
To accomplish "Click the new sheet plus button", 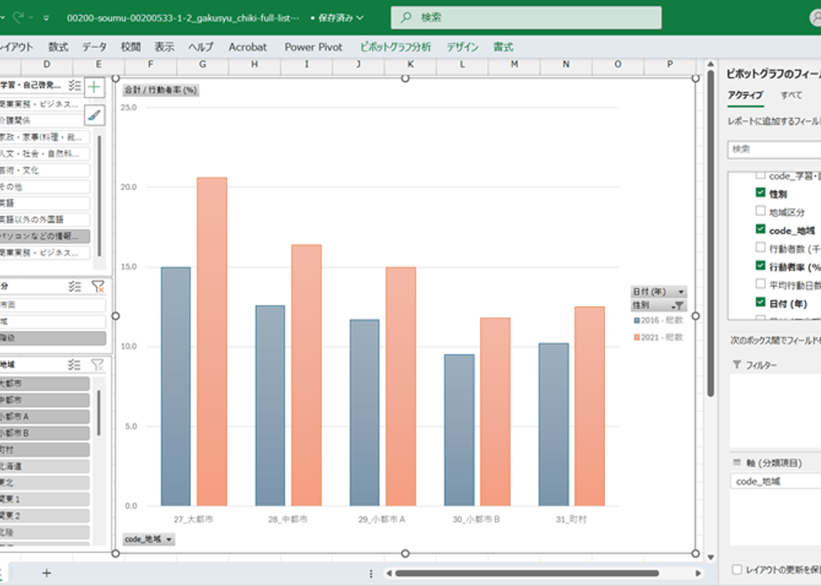I will pyautogui.click(x=46, y=573).
